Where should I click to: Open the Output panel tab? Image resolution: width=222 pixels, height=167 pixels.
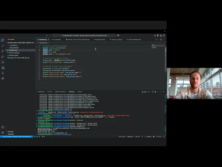point(50,92)
